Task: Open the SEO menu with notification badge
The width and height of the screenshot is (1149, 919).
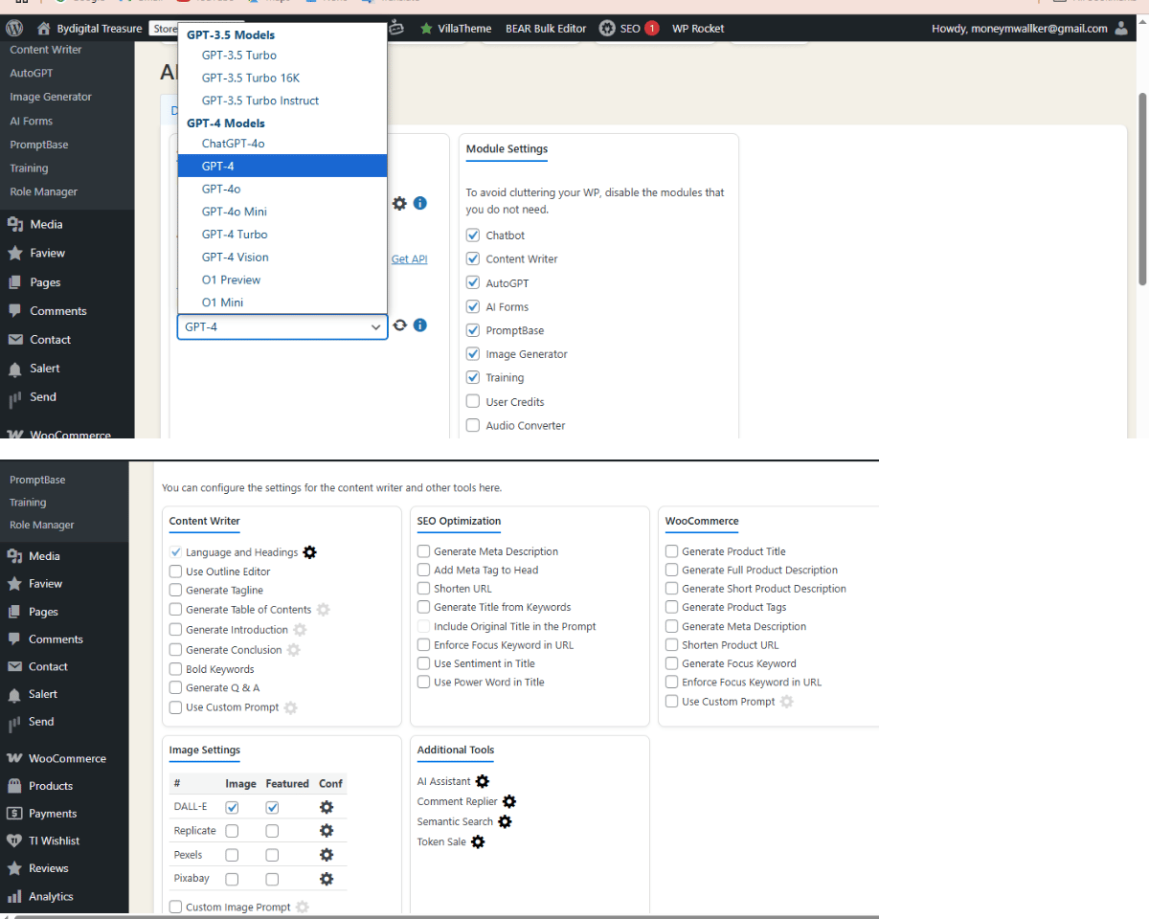Action: pyautogui.click(x=629, y=29)
